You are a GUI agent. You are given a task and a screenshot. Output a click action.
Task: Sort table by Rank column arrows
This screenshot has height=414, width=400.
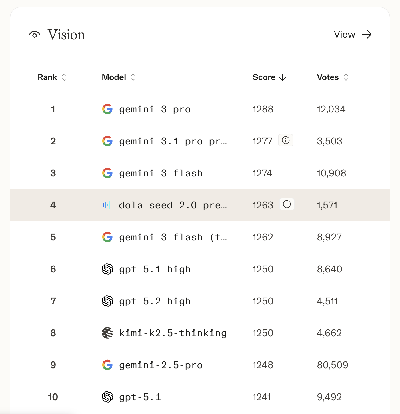(x=64, y=77)
